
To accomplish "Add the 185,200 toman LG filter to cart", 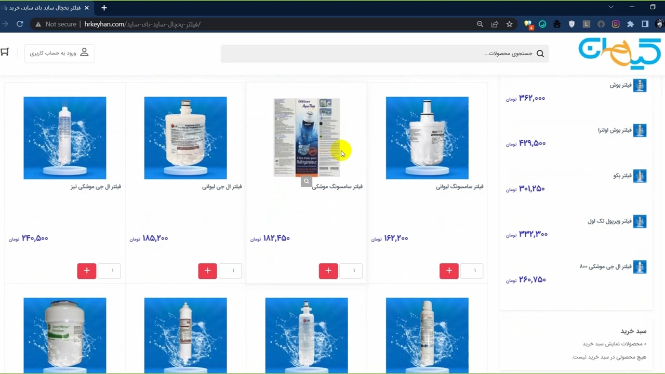I will click(207, 271).
